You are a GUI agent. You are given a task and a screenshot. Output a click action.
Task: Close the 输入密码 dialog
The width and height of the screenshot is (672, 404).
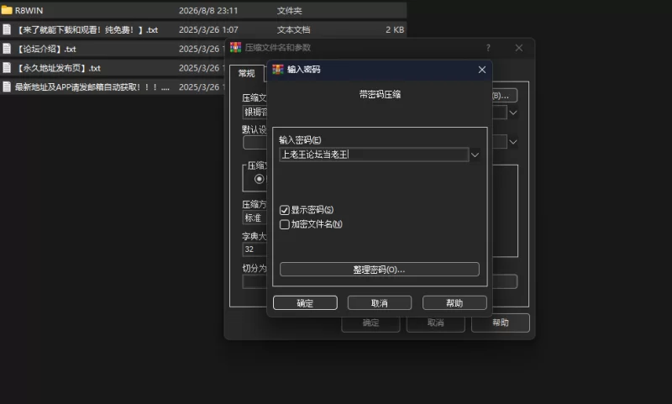[481, 70]
